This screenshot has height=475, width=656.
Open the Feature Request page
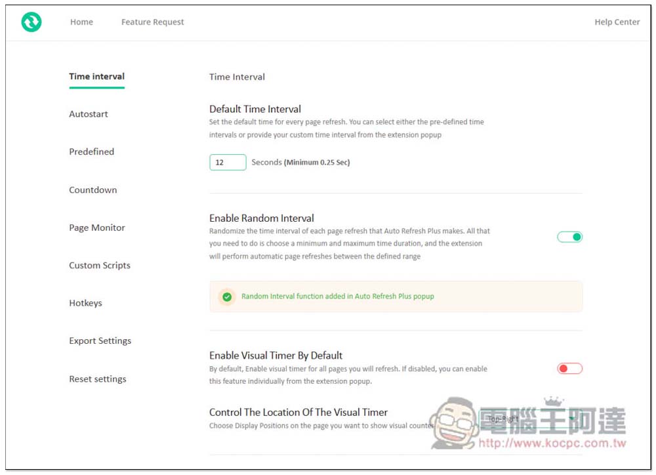point(152,22)
